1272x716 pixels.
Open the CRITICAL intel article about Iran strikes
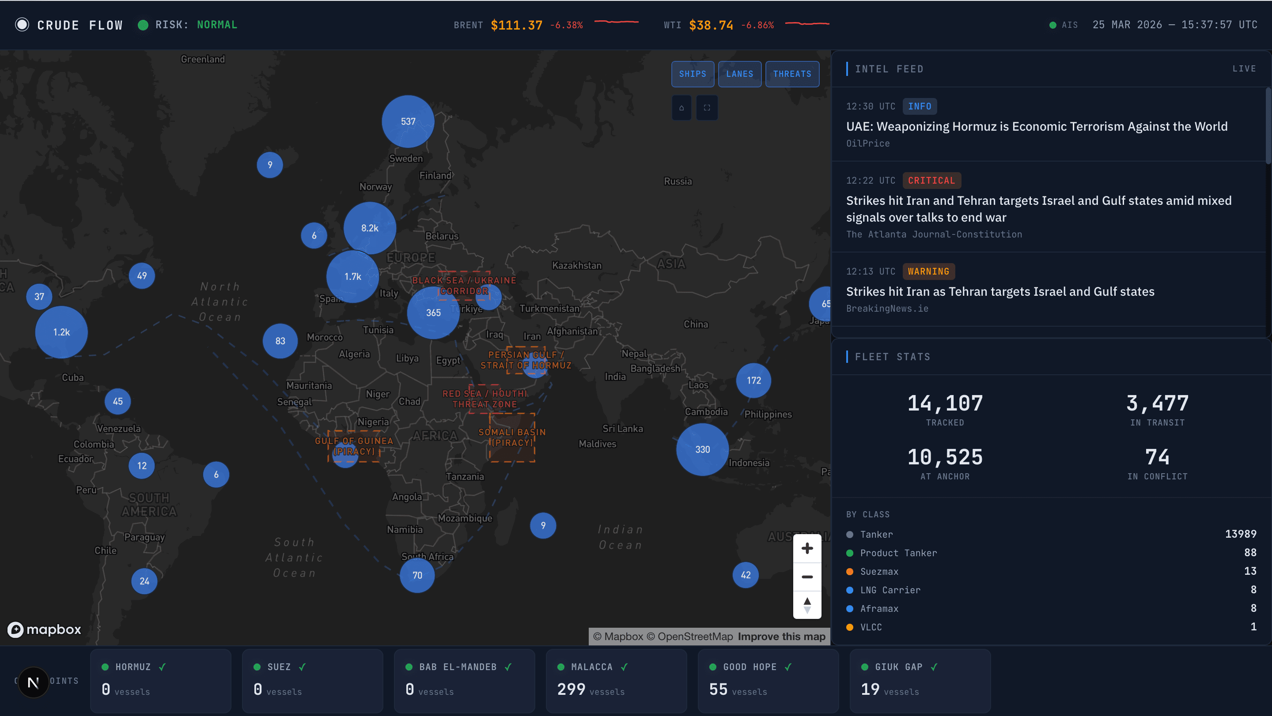(x=1037, y=209)
